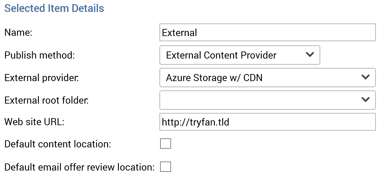Click the 'http://tryfan.tld' URL text
The height and width of the screenshot is (176, 381).
(195, 122)
